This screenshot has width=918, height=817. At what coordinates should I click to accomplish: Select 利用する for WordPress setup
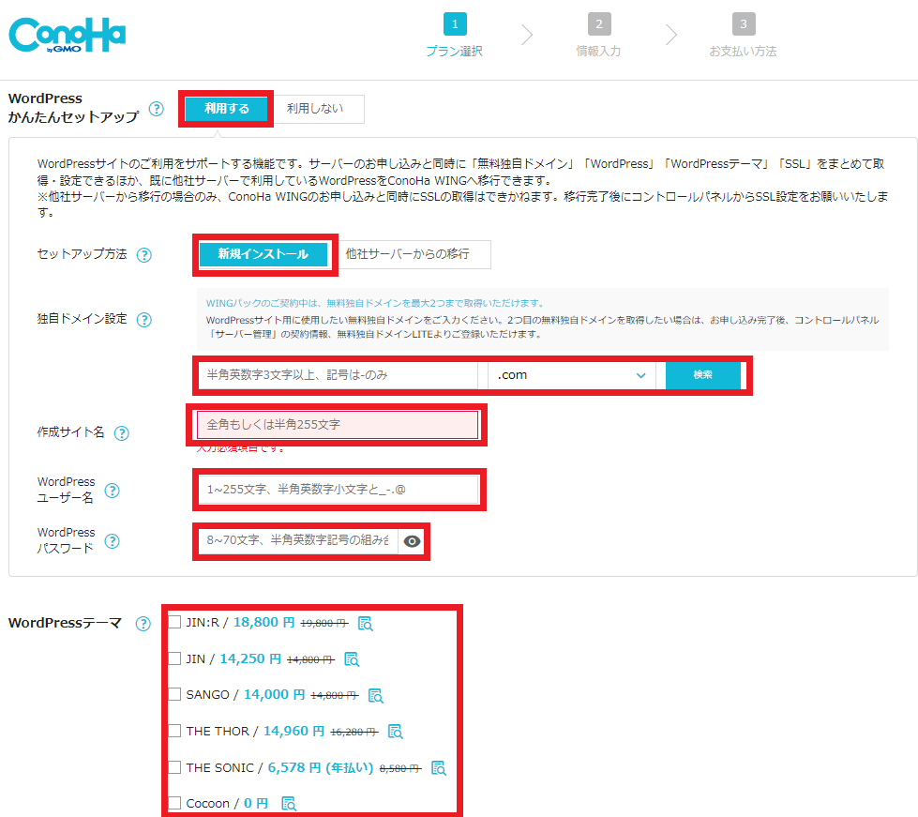click(227, 109)
